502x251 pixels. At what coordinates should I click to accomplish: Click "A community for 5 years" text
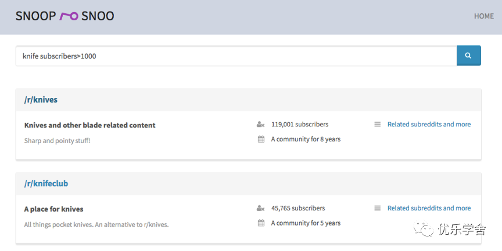pos(306,223)
